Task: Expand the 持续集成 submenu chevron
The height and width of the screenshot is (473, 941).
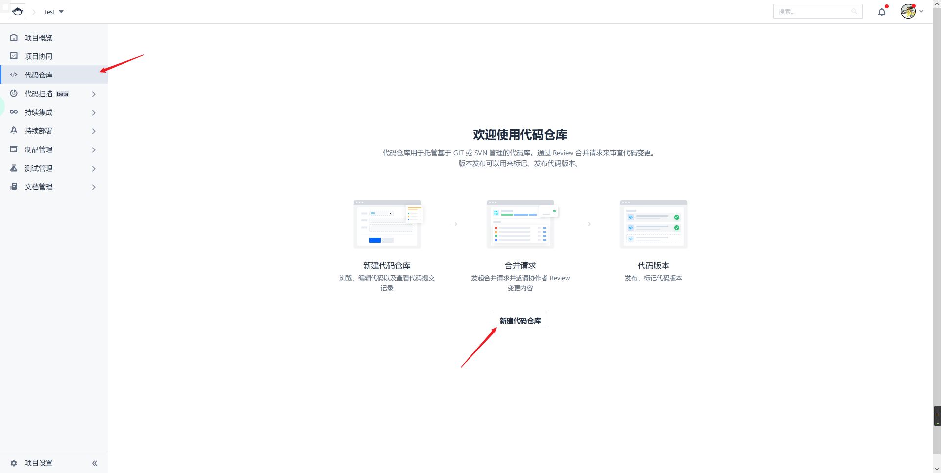Action: (x=94, y=113)
